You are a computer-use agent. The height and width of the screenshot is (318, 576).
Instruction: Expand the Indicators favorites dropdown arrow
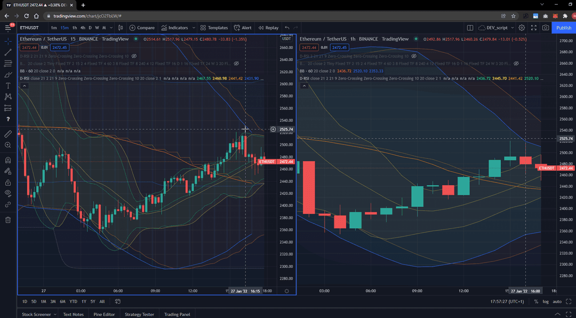click(193, 28)
